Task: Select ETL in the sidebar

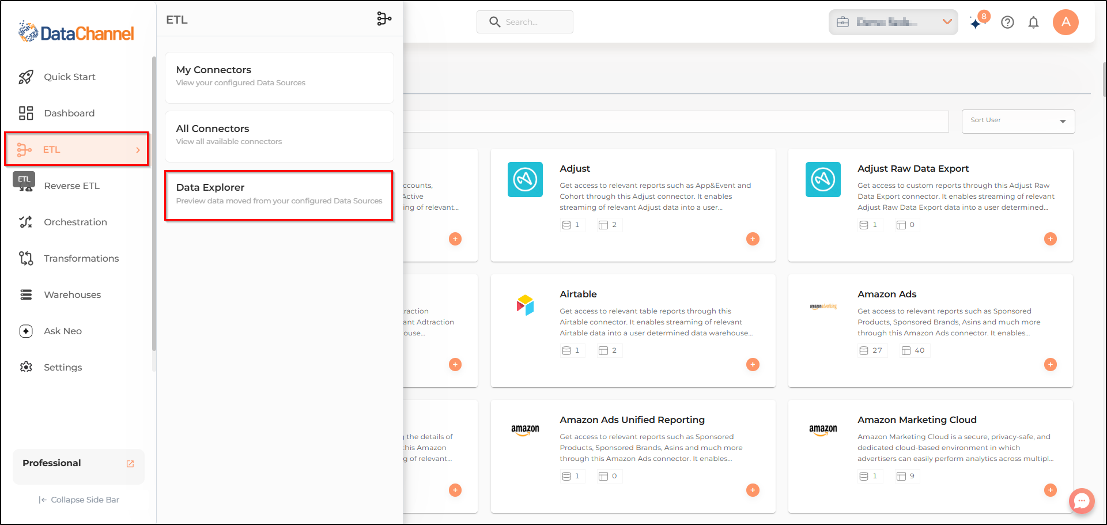Action: click(76, 149)
